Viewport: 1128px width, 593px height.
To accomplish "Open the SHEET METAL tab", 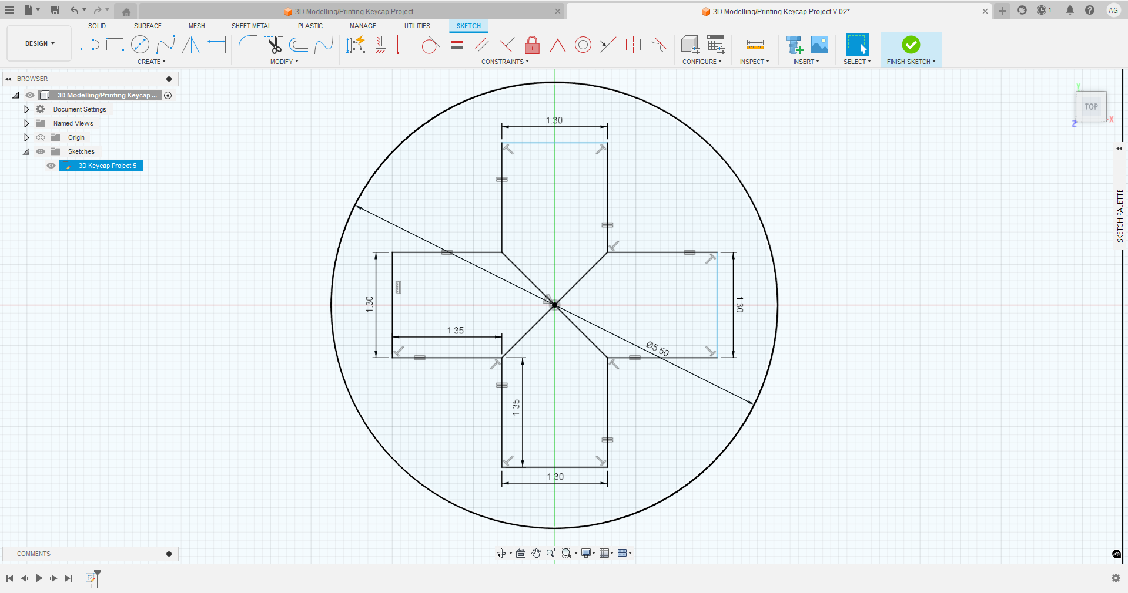I will (251, 26).
